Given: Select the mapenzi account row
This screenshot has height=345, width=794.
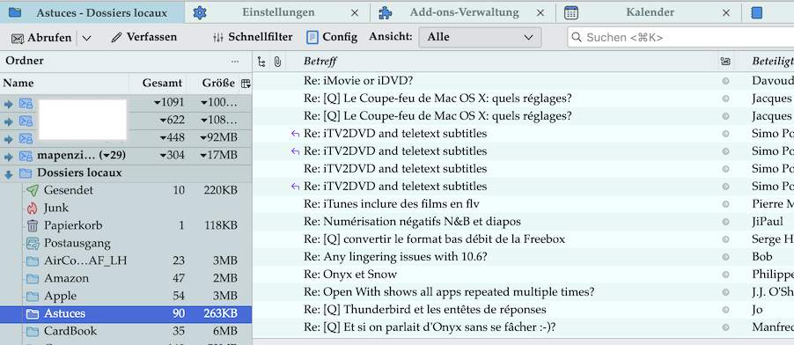Looking at the screenshot, I should pyautogui.click(x=126, y=155).
